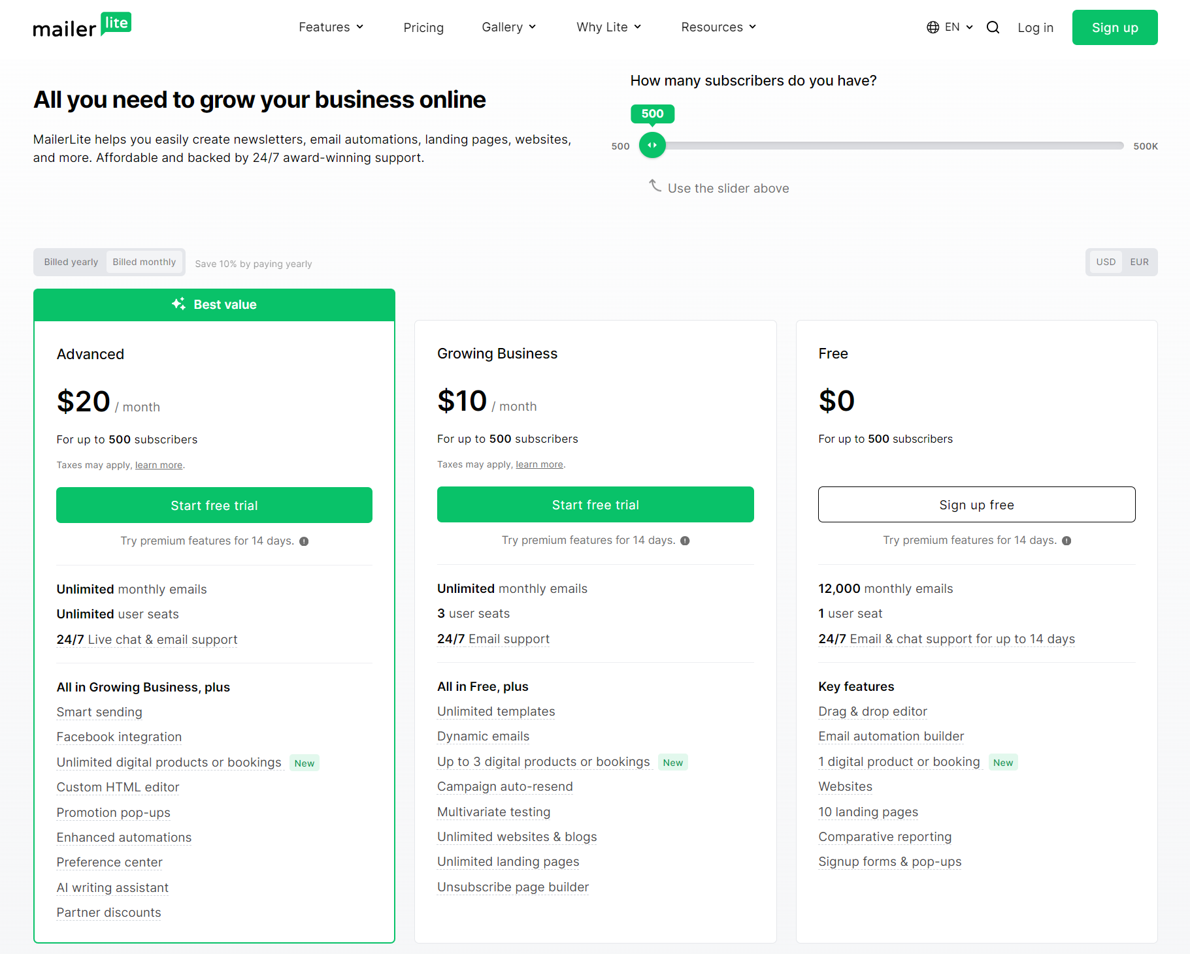
Task: Click Drag & drop editor feature
Action: [x=872, y=712]
